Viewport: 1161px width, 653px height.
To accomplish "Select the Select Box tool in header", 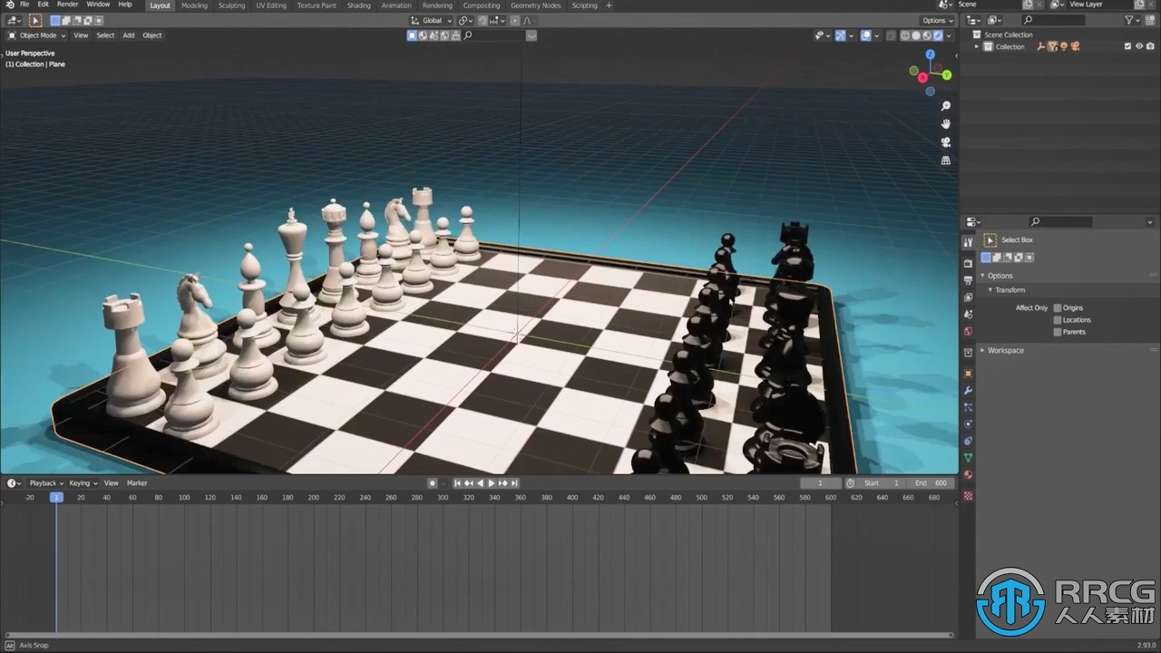I will (35, 20).
